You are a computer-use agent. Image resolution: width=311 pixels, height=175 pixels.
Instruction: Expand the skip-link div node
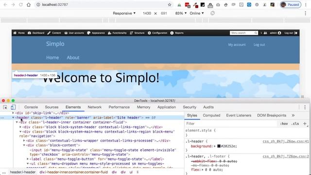point(13,113)
